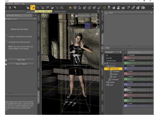Collapse the Transforms tree node

point(108,69)
